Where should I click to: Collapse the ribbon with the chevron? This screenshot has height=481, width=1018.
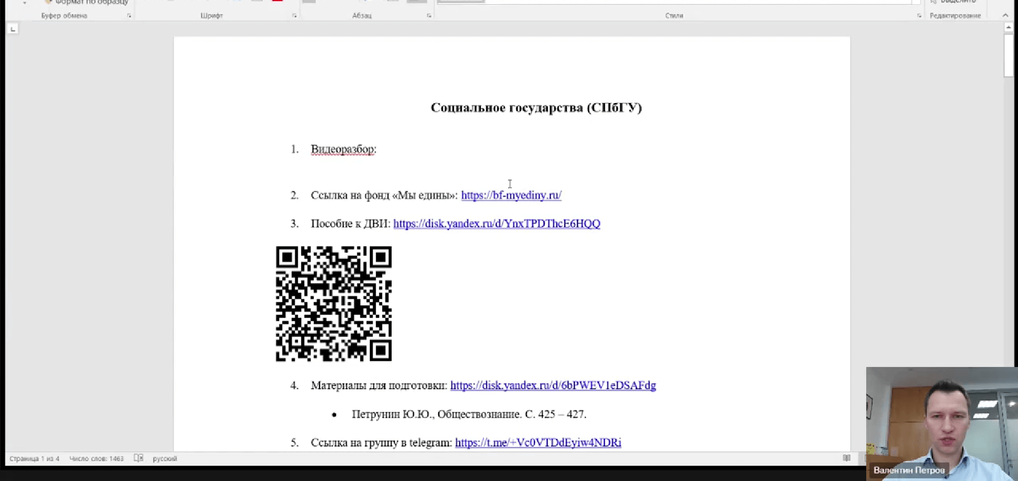click(x=1005, y=15)
